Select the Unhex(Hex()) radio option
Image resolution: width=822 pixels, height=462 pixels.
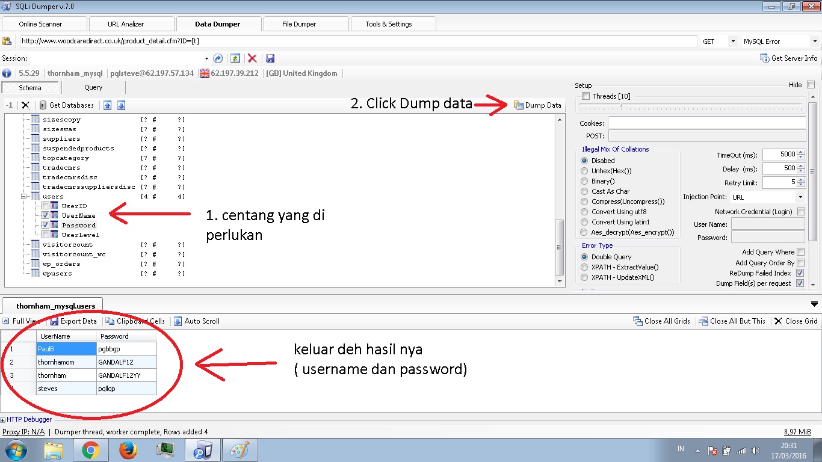tap(584, 171)
